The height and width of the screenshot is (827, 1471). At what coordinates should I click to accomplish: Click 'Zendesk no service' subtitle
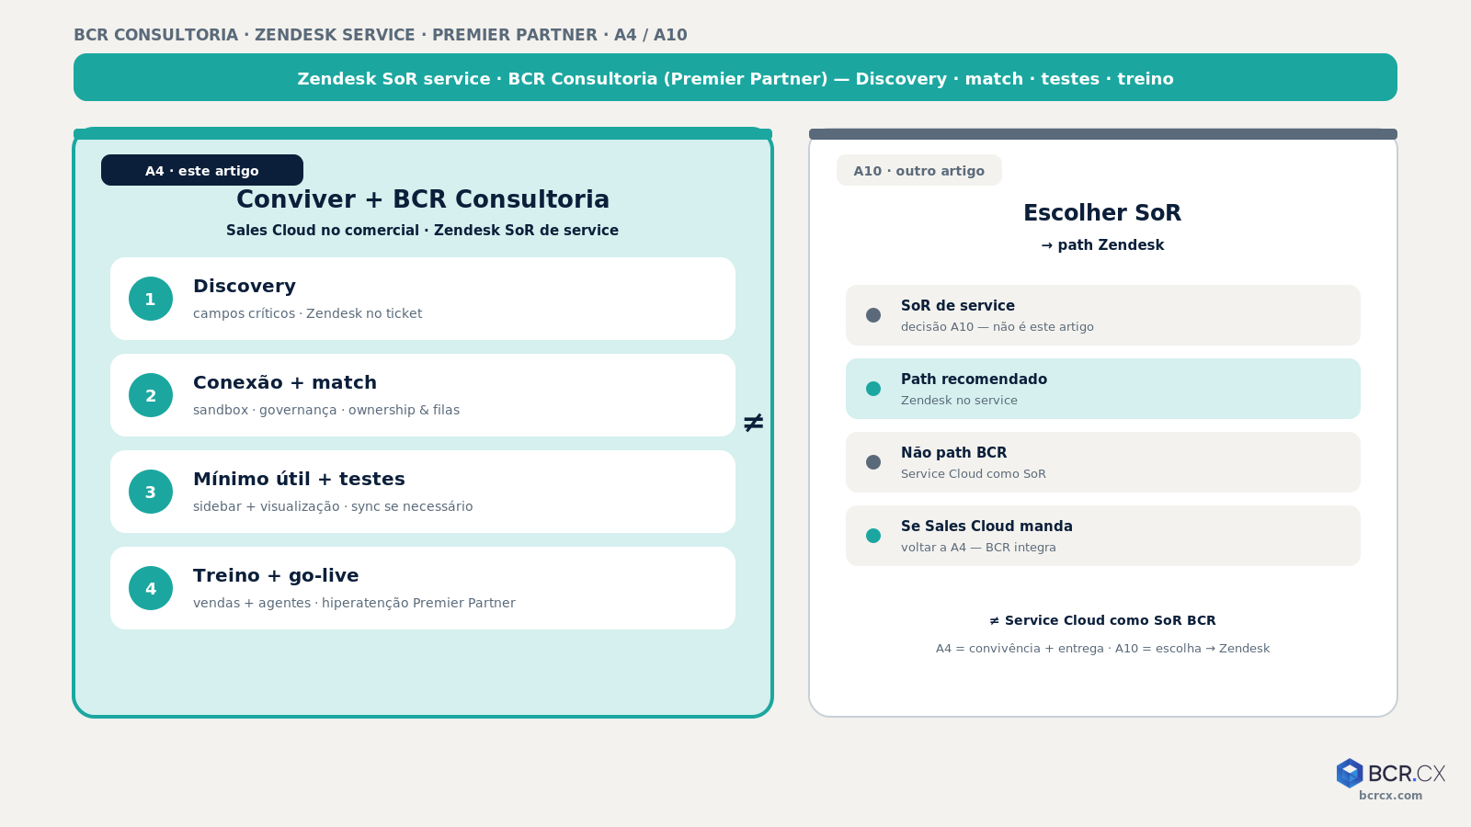point(959,400)
